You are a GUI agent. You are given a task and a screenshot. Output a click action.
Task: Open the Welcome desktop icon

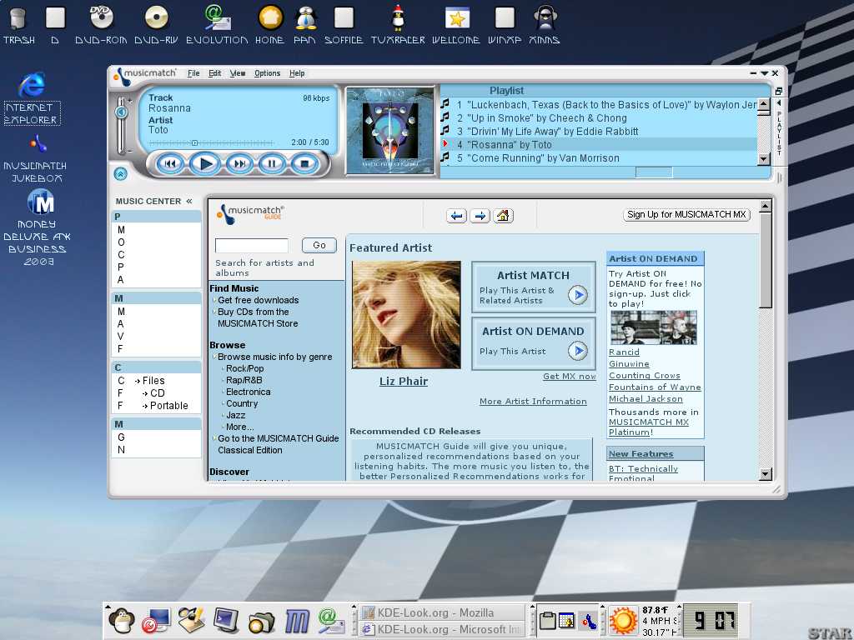[x=456, y=24]
